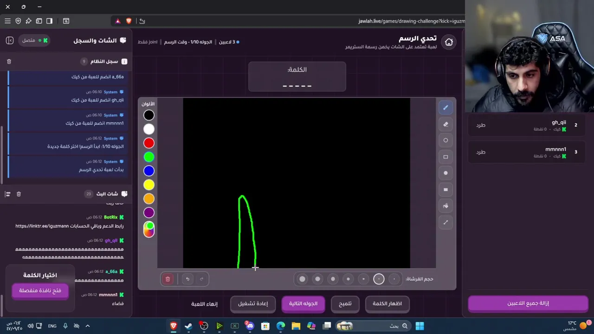Select the eraser tool
Viewport: 594px width, 334px height.
click(x=445, y=124)
